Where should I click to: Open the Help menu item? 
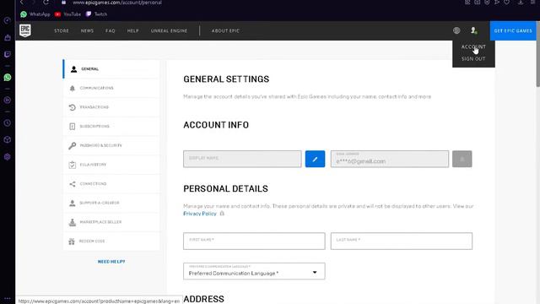point(132,30)
